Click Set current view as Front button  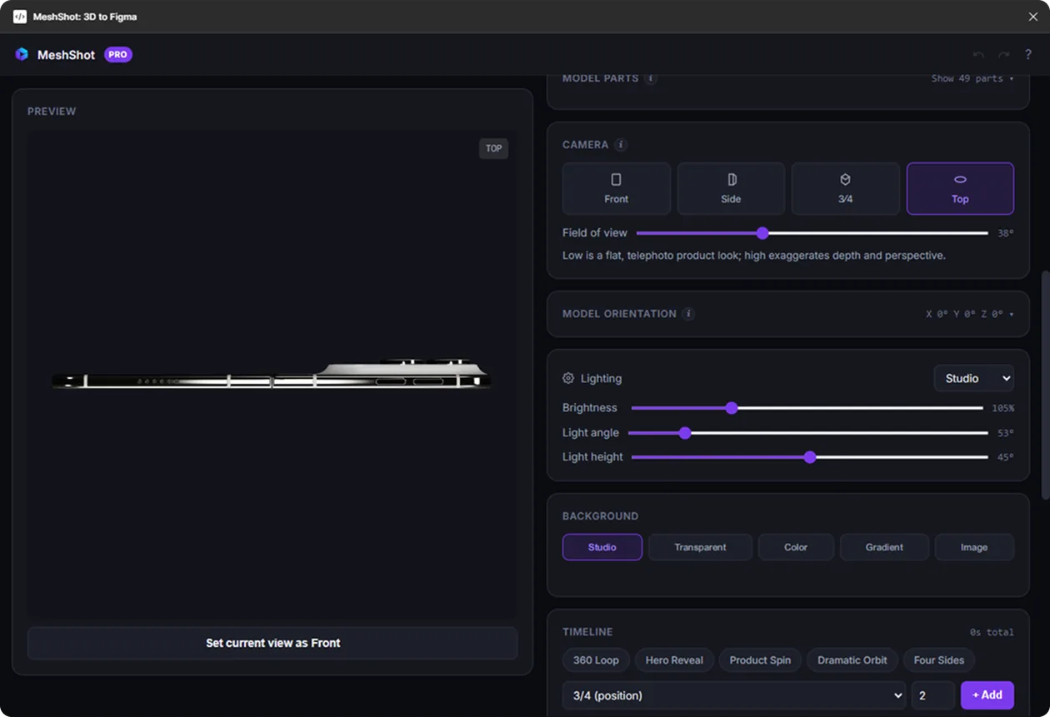[x=272, y=643]
